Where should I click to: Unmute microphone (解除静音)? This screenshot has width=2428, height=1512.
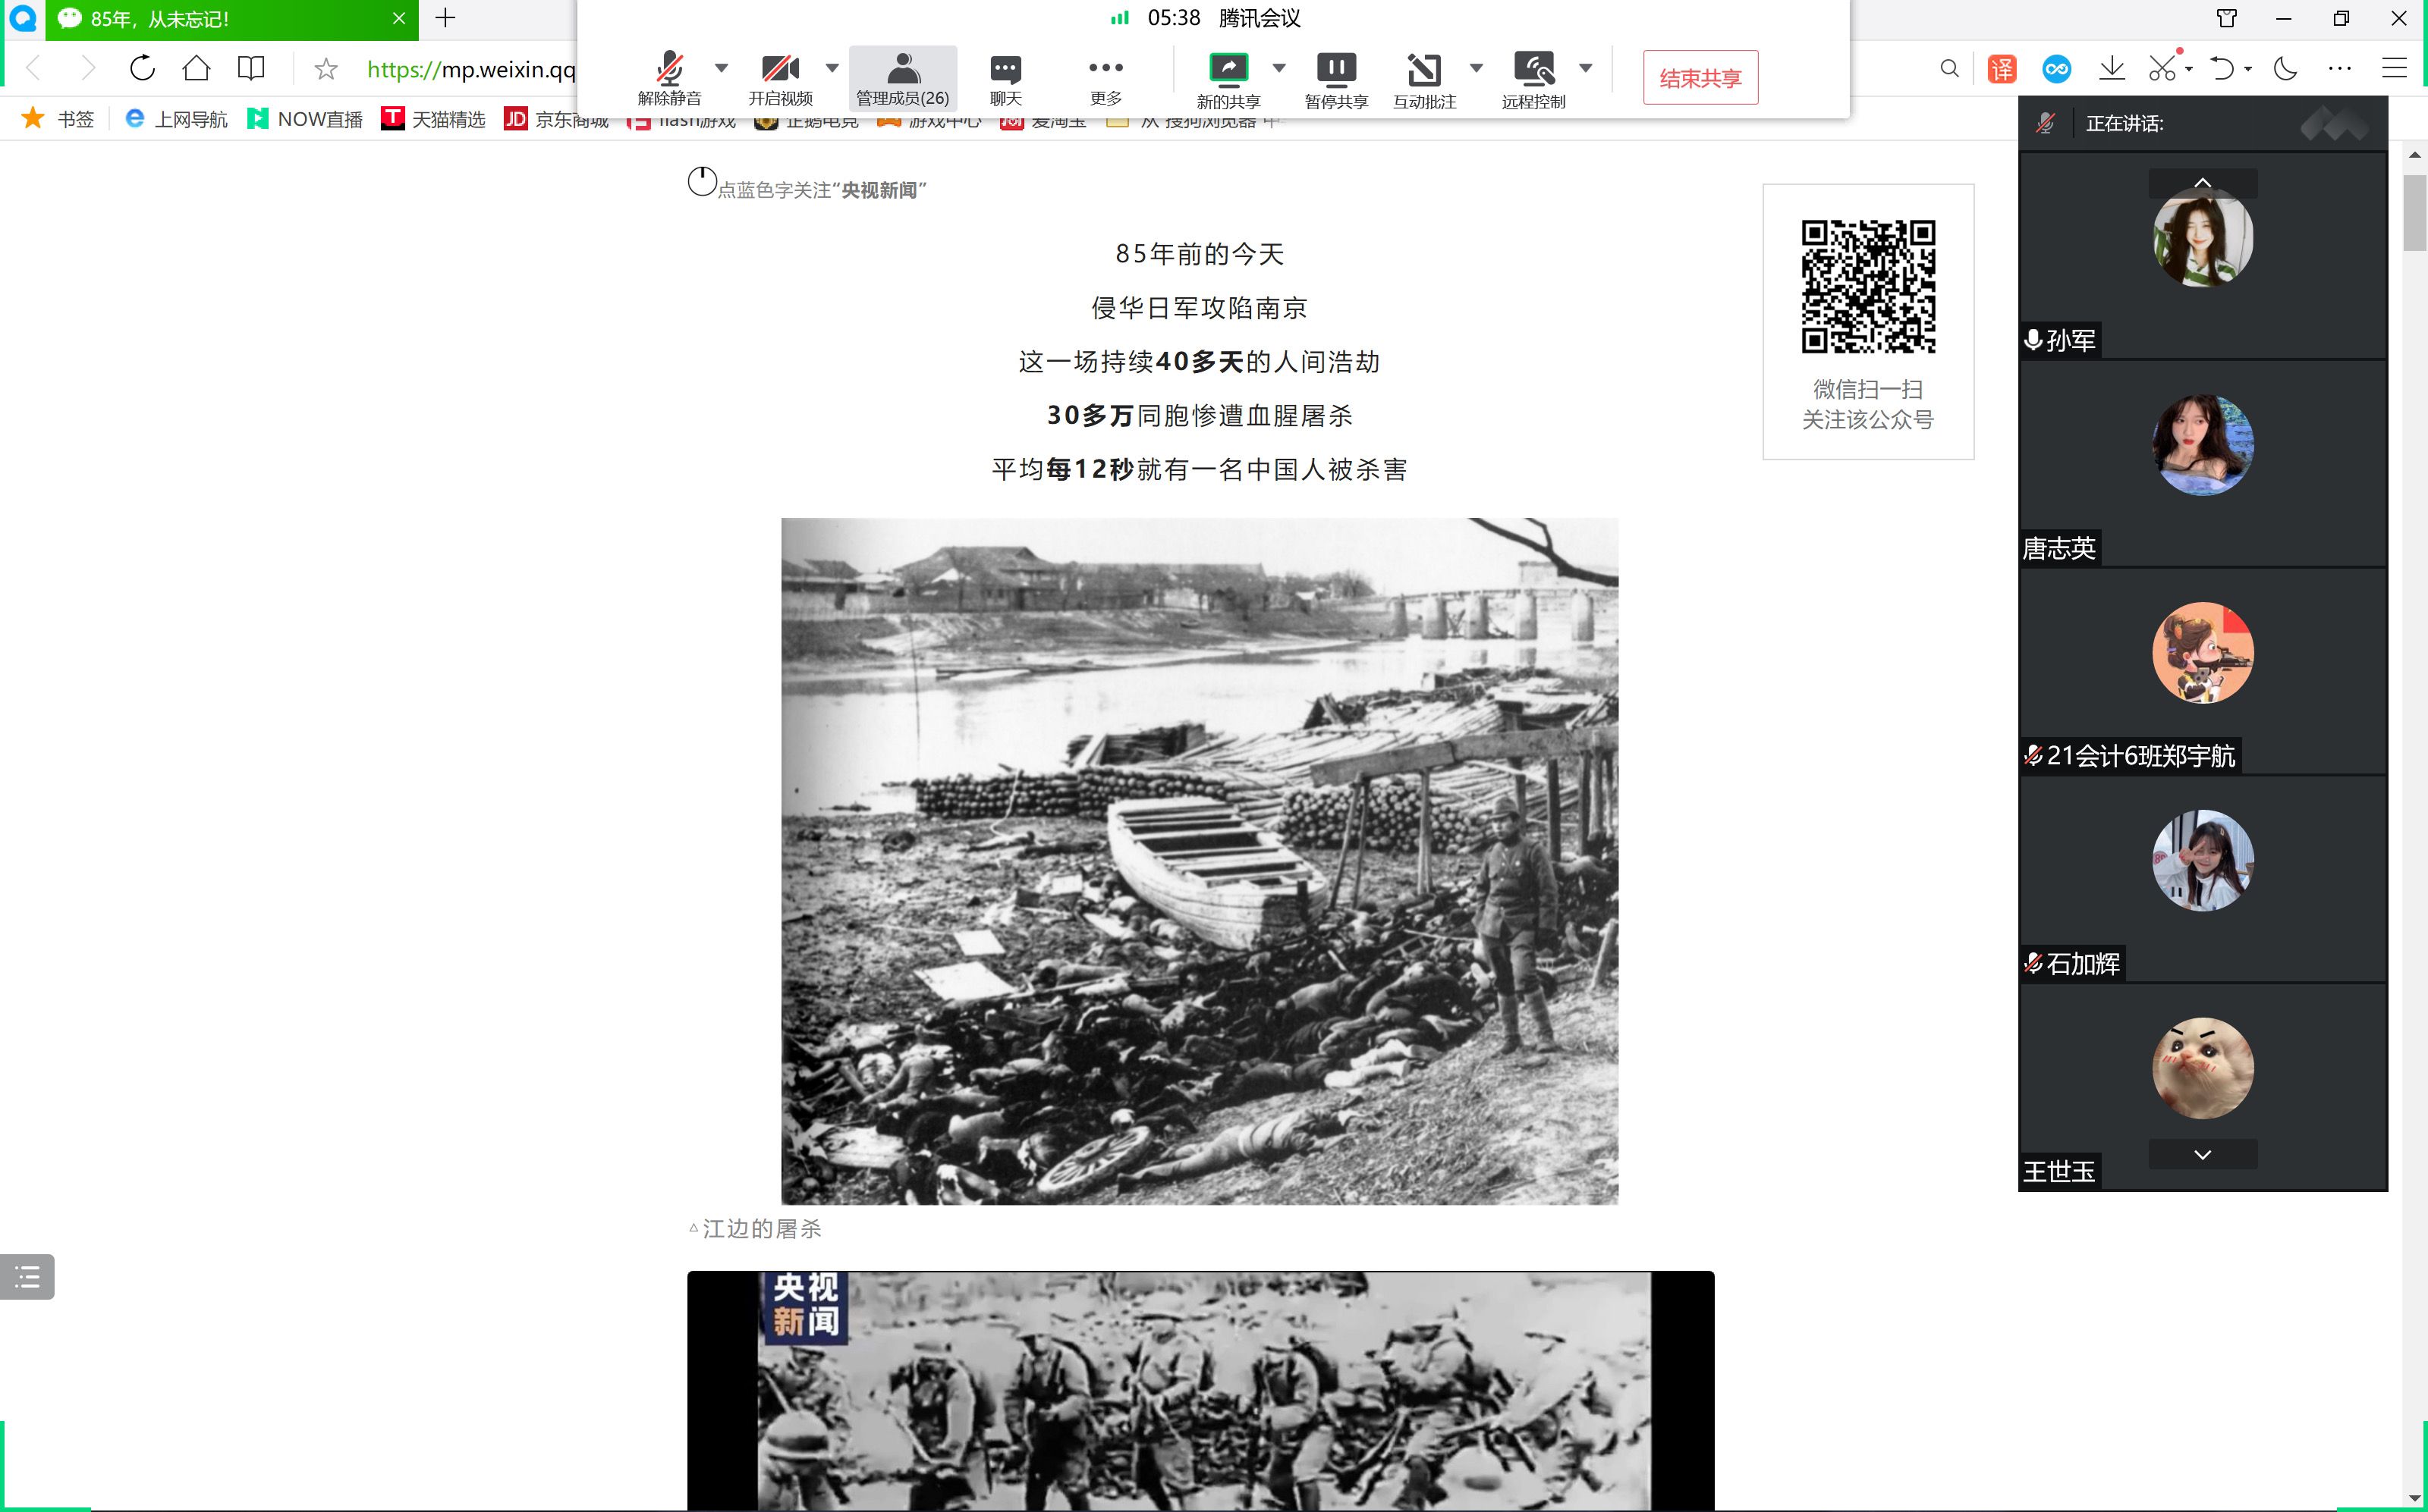[669, 70]
